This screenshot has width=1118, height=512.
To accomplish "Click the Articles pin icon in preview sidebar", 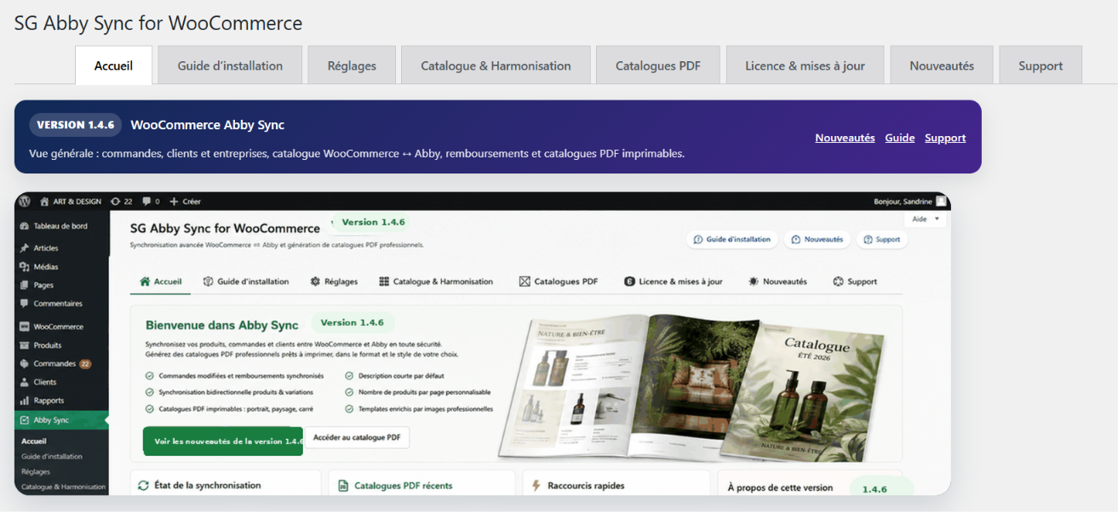I will click(x=25, y=248).
